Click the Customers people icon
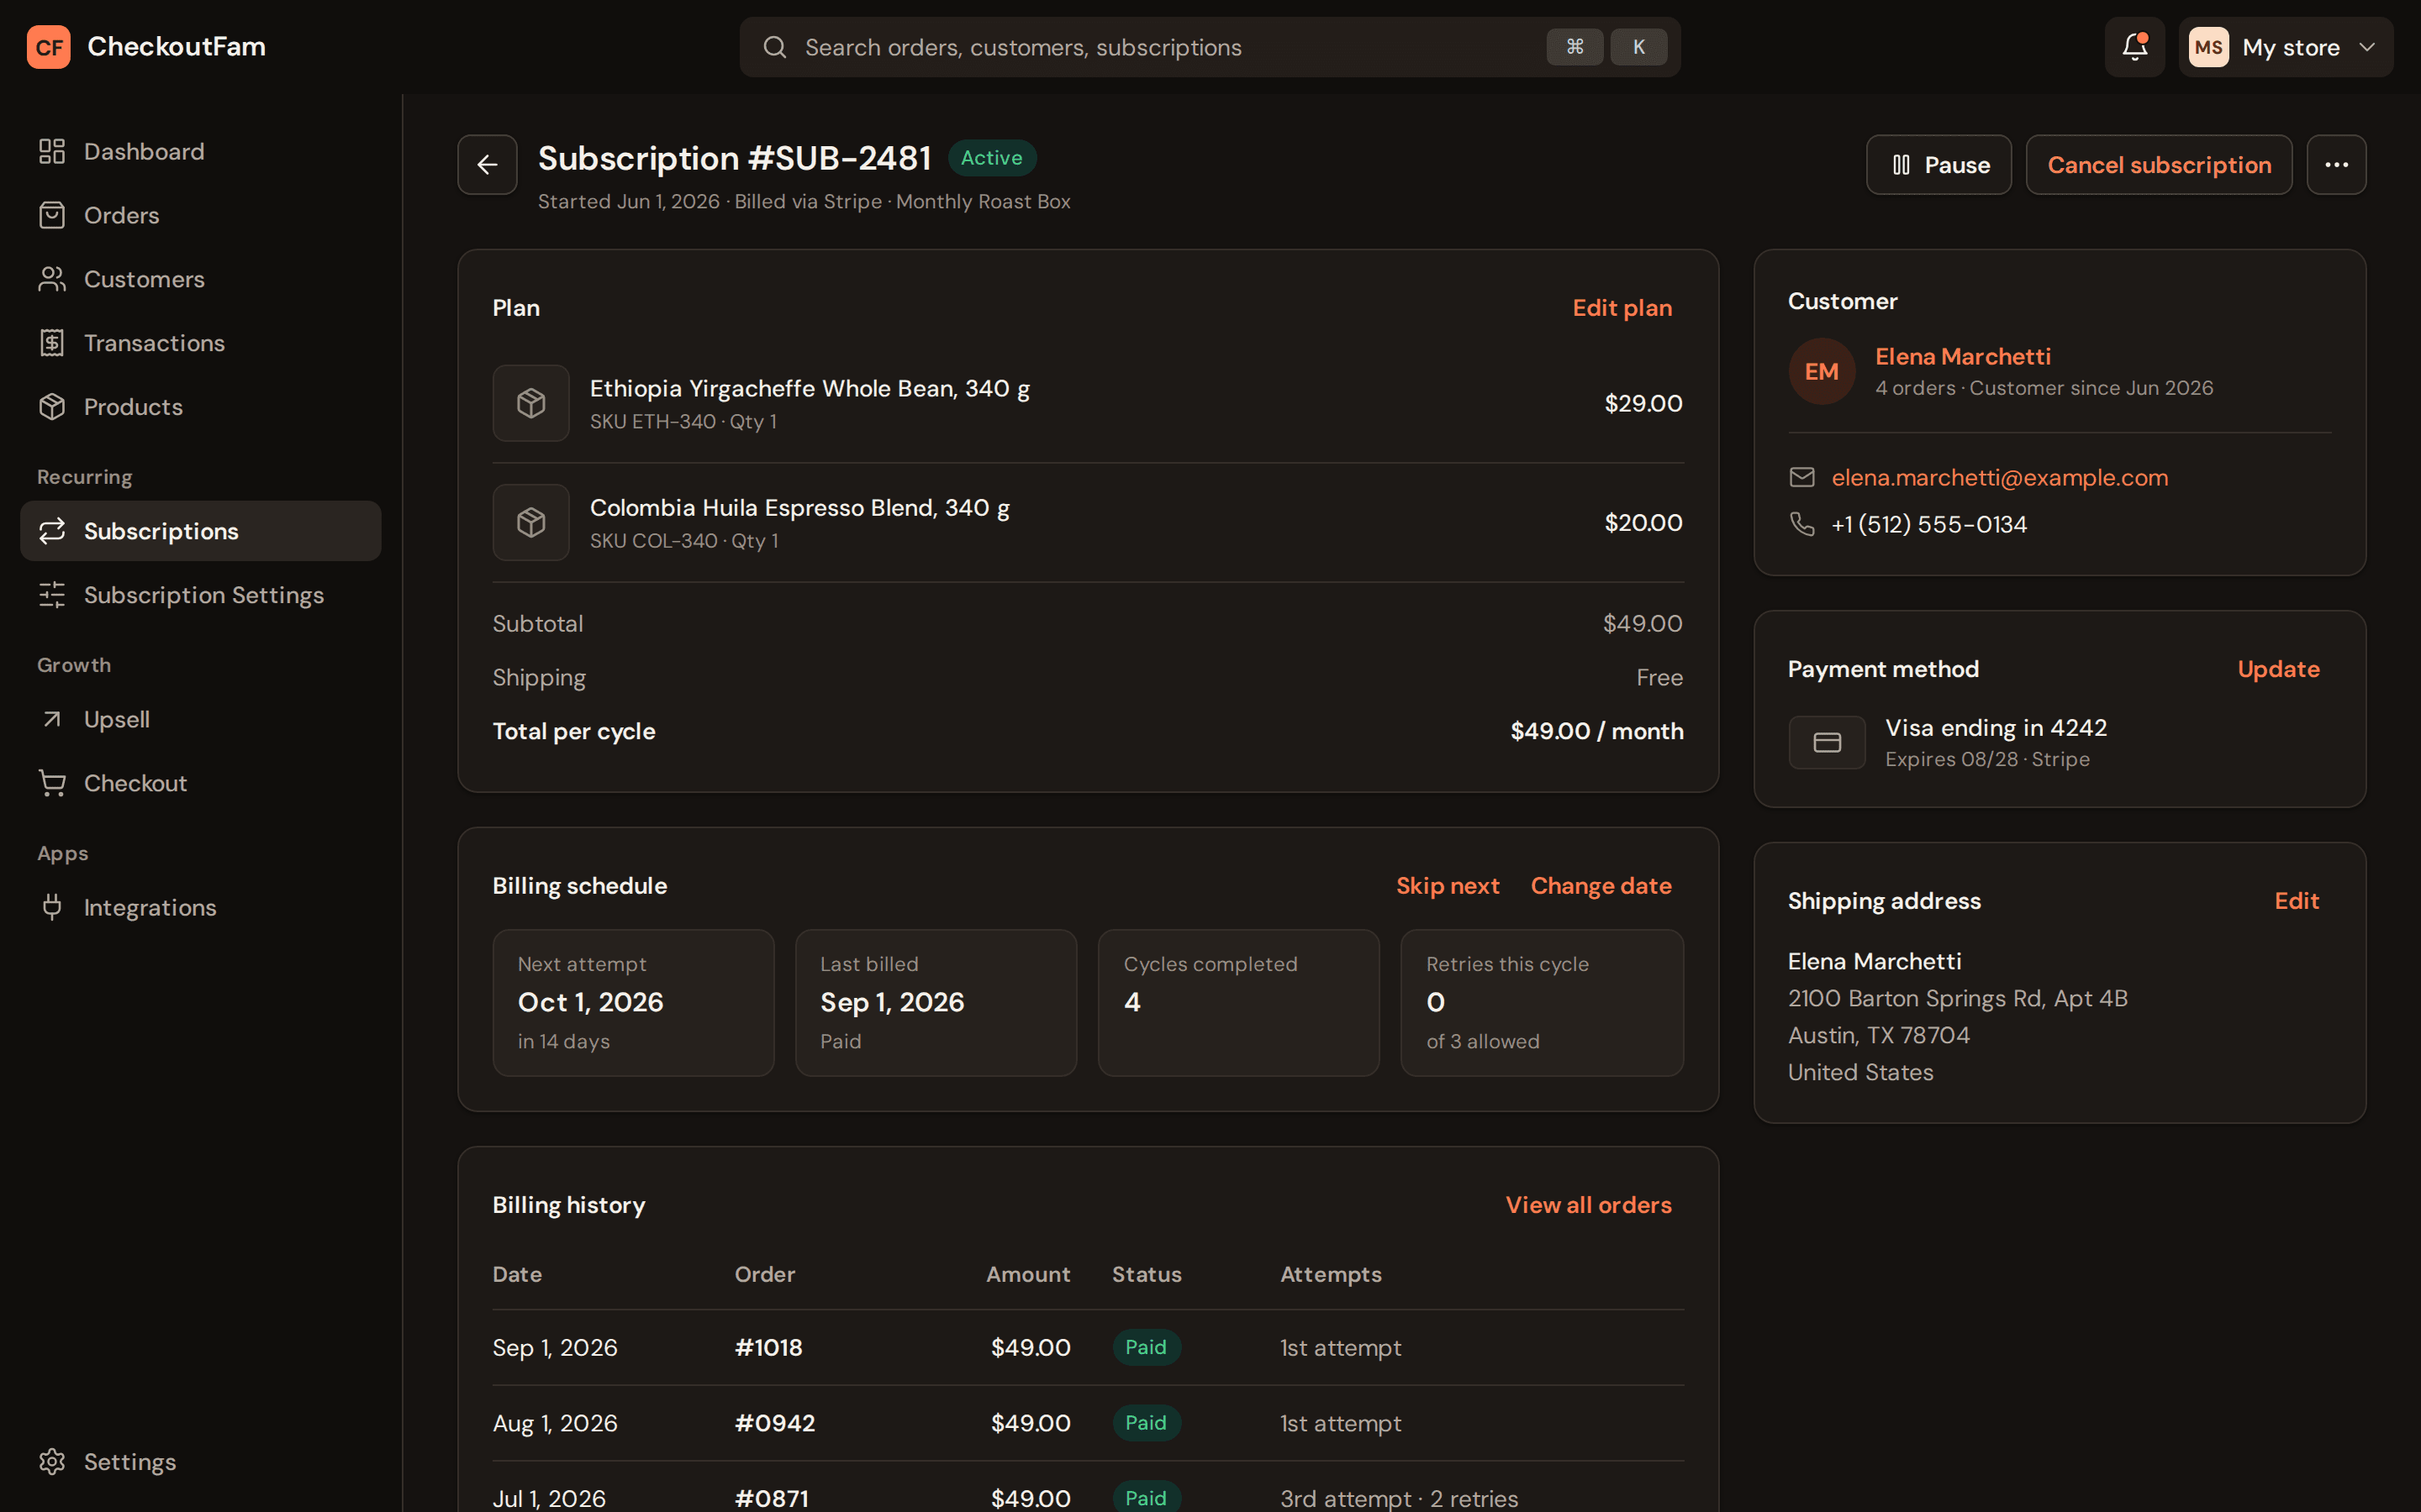The width and height of the screenshot is (2421, 1512). [x=52, y=279]
